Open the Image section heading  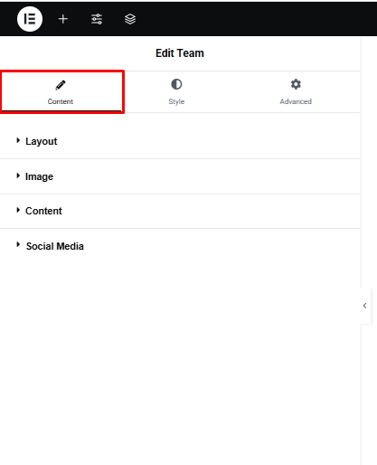click(39, 176)
